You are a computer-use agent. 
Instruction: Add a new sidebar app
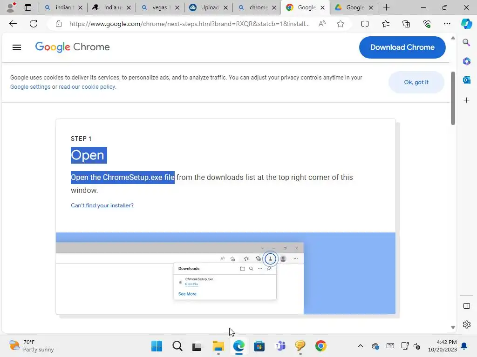click(466, 100)
